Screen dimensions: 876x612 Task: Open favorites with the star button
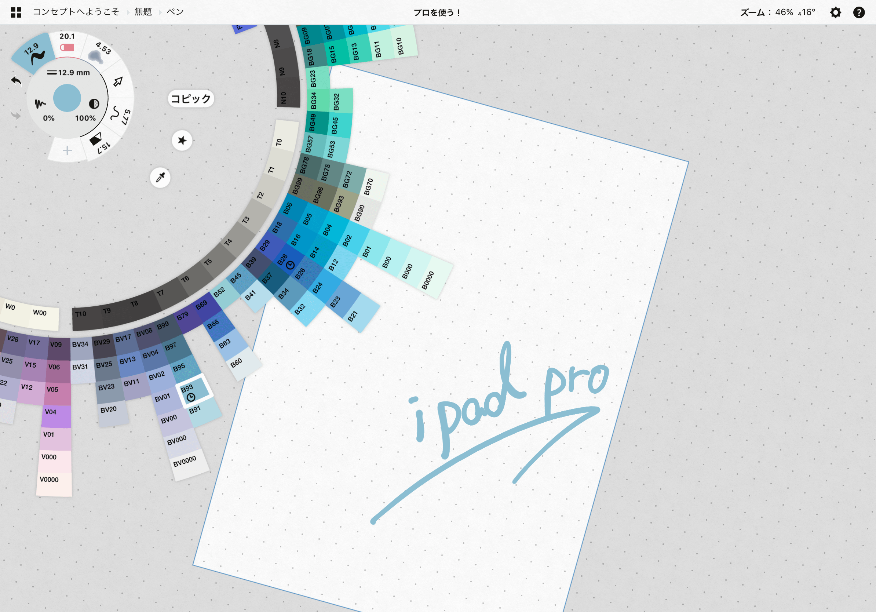click(x=182, y=141)
